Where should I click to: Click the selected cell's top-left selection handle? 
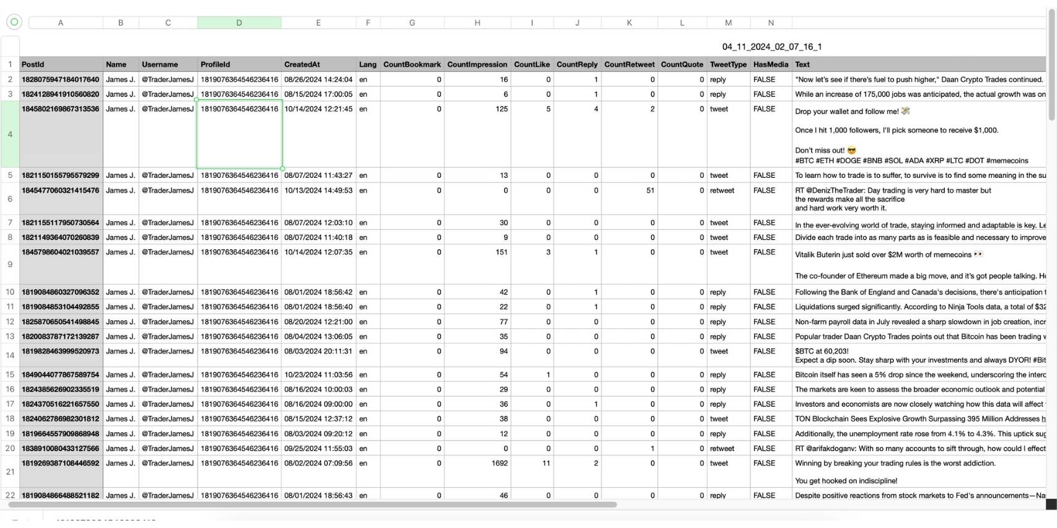197,100
